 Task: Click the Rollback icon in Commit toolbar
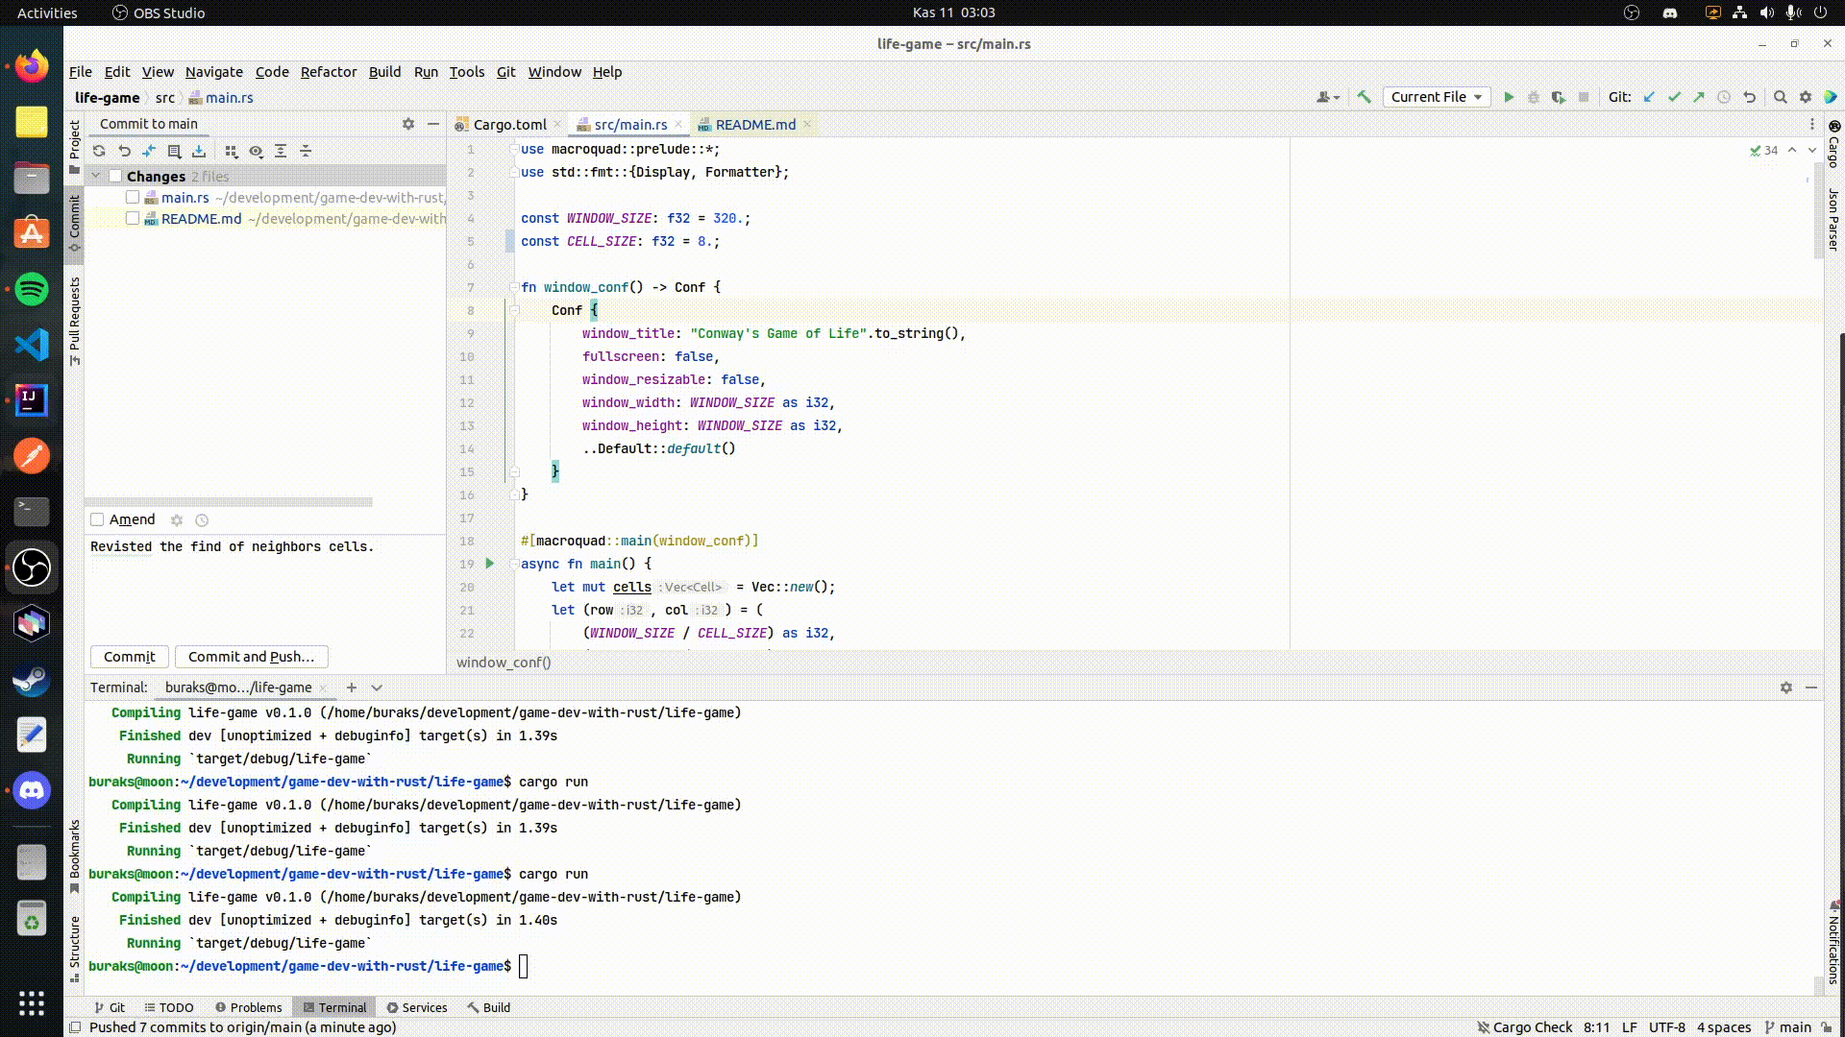(124, 151)
